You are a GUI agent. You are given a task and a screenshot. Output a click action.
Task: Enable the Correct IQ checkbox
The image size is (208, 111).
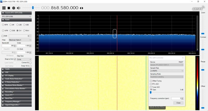[30, 63]
